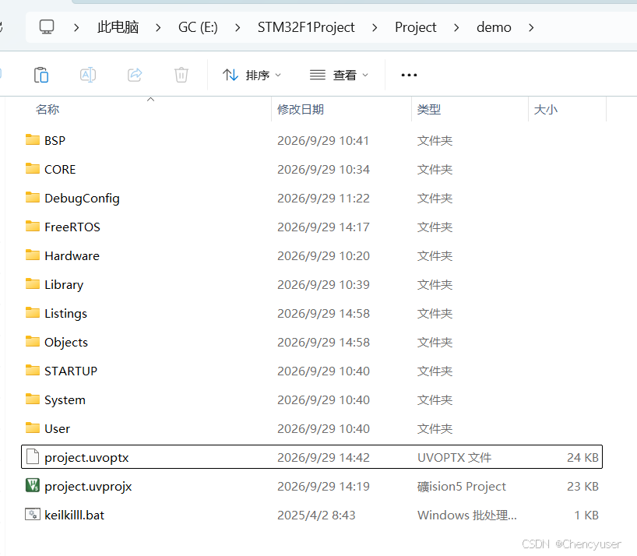Open the 排序 sort dropdown

coord(252,75)
